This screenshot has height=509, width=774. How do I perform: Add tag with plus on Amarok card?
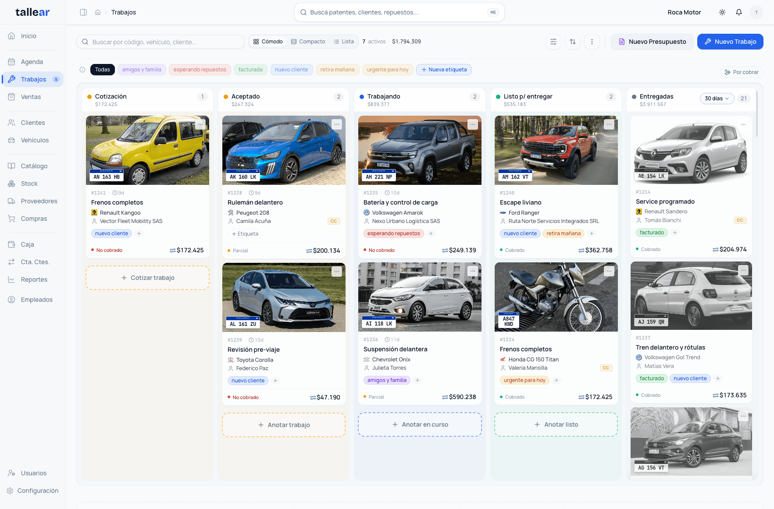[x=431, y=233]
